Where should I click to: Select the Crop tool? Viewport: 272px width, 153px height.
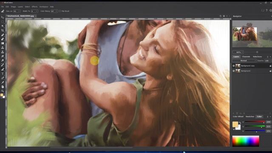pos(3,30)
